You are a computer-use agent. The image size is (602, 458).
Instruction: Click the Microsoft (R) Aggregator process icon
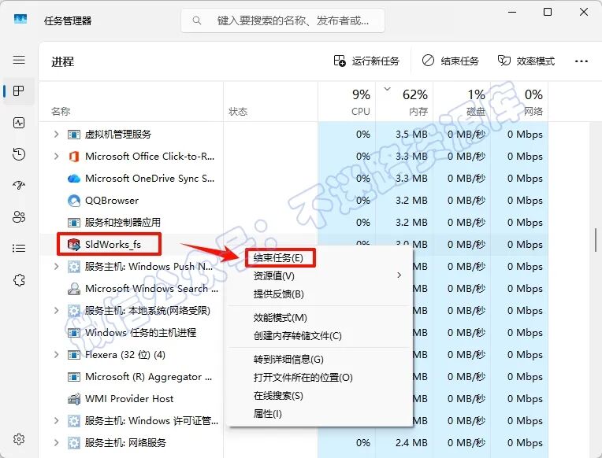click(74, 377)
